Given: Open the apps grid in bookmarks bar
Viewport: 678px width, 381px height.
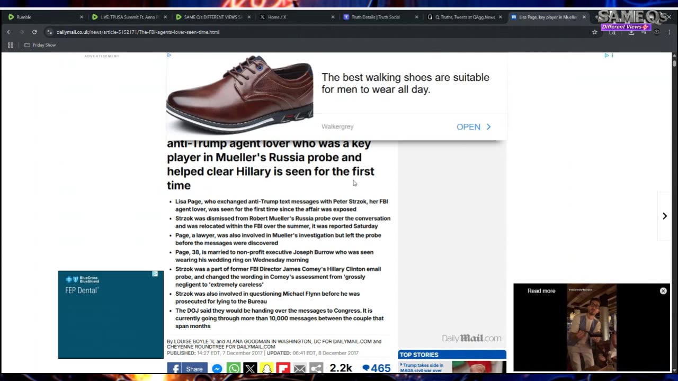Looking at the screenshot, I should click(10, 45).
